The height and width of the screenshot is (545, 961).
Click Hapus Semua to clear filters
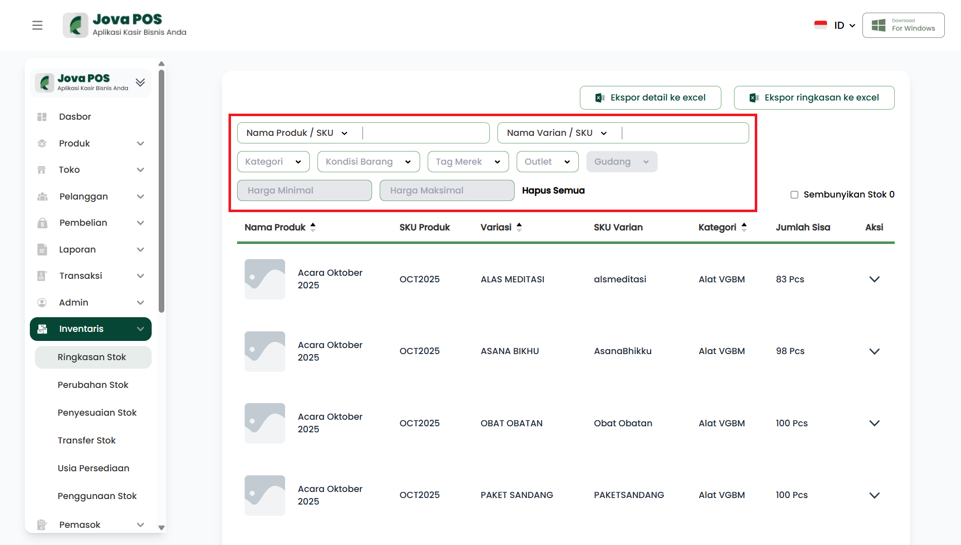pyautogui.click(x=553, y=190)
